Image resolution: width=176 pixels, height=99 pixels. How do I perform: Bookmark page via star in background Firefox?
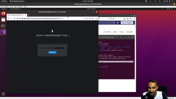click(113, 19)
